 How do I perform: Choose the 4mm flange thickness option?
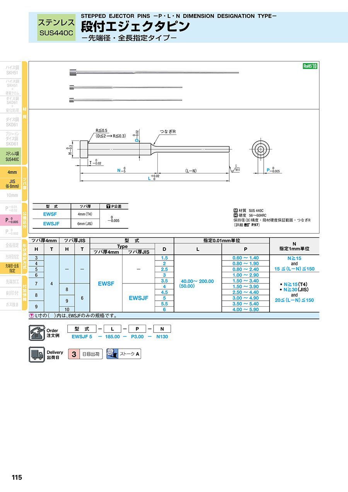[x=12, y=172]
